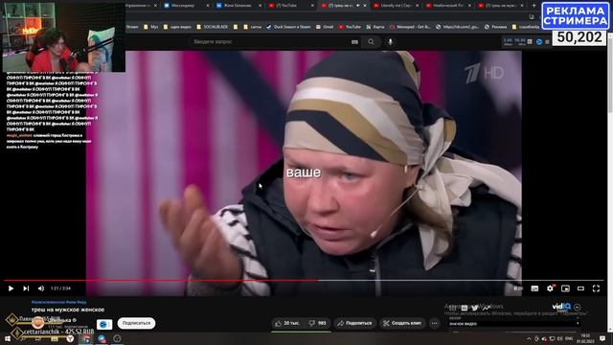This screenshot has width=613, height=345.
Task: Click the Twitter bird icon in vidIQ panel
Action: coord(475,309)
